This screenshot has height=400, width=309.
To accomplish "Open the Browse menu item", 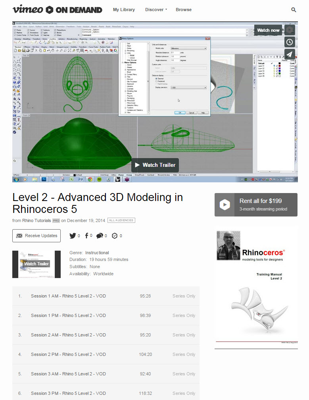I will tap(183, 10).
